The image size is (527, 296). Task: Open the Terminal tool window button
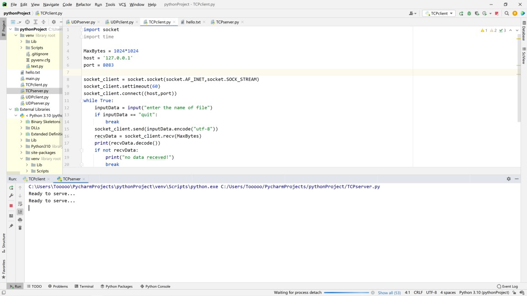(84, 286)
